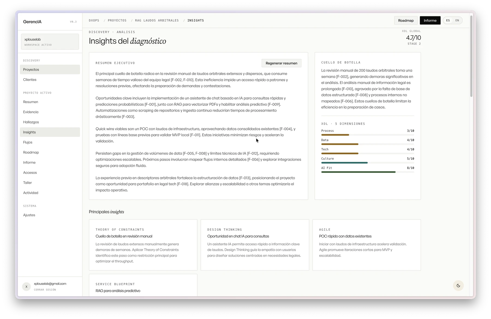Click DXOPS breadcrumb
Screen dimensions: 491x319
pyautogui.click(x=94, y=20)
